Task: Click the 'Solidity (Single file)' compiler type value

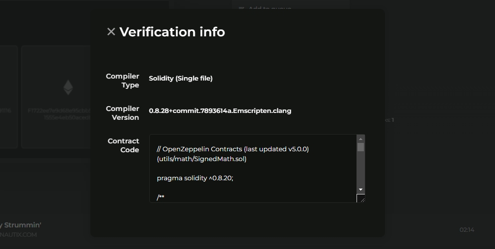Action: (x=181, y=78)
